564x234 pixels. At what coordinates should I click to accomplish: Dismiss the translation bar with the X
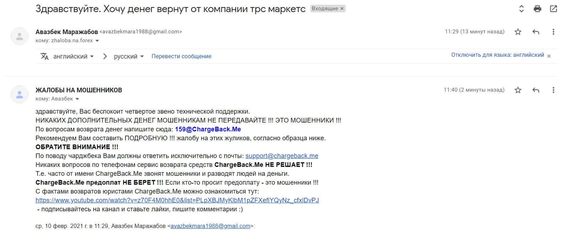pyautogui.click(x=549, y=56)
